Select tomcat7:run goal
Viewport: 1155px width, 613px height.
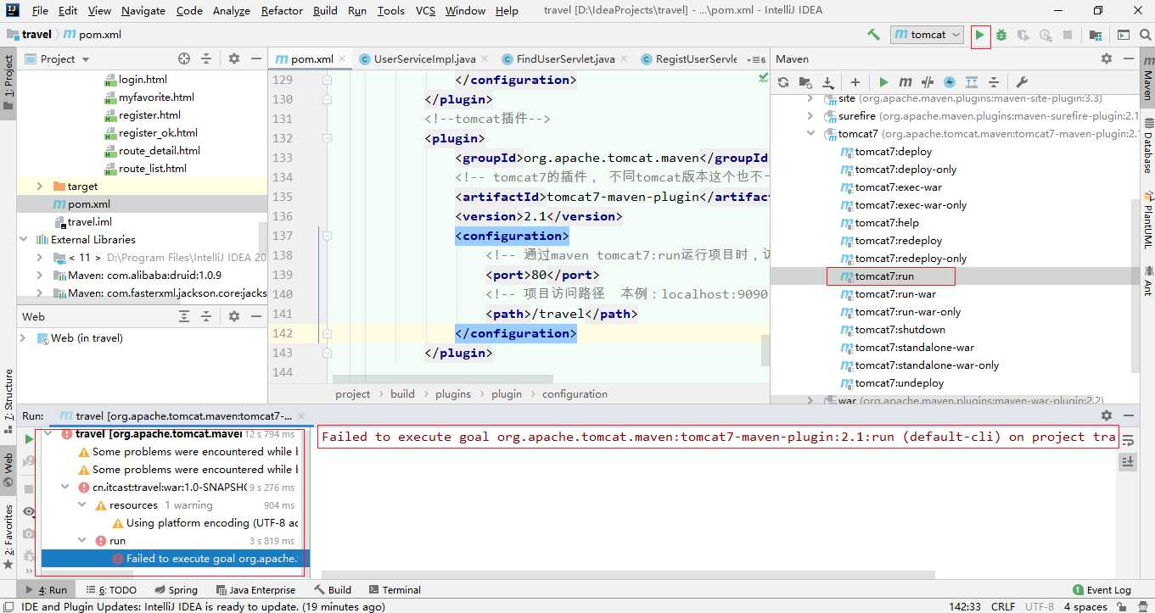point(884,276)
